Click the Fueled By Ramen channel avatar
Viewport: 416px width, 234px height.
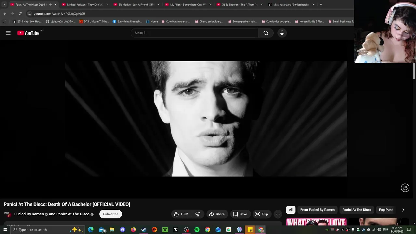tap(7, 214)
